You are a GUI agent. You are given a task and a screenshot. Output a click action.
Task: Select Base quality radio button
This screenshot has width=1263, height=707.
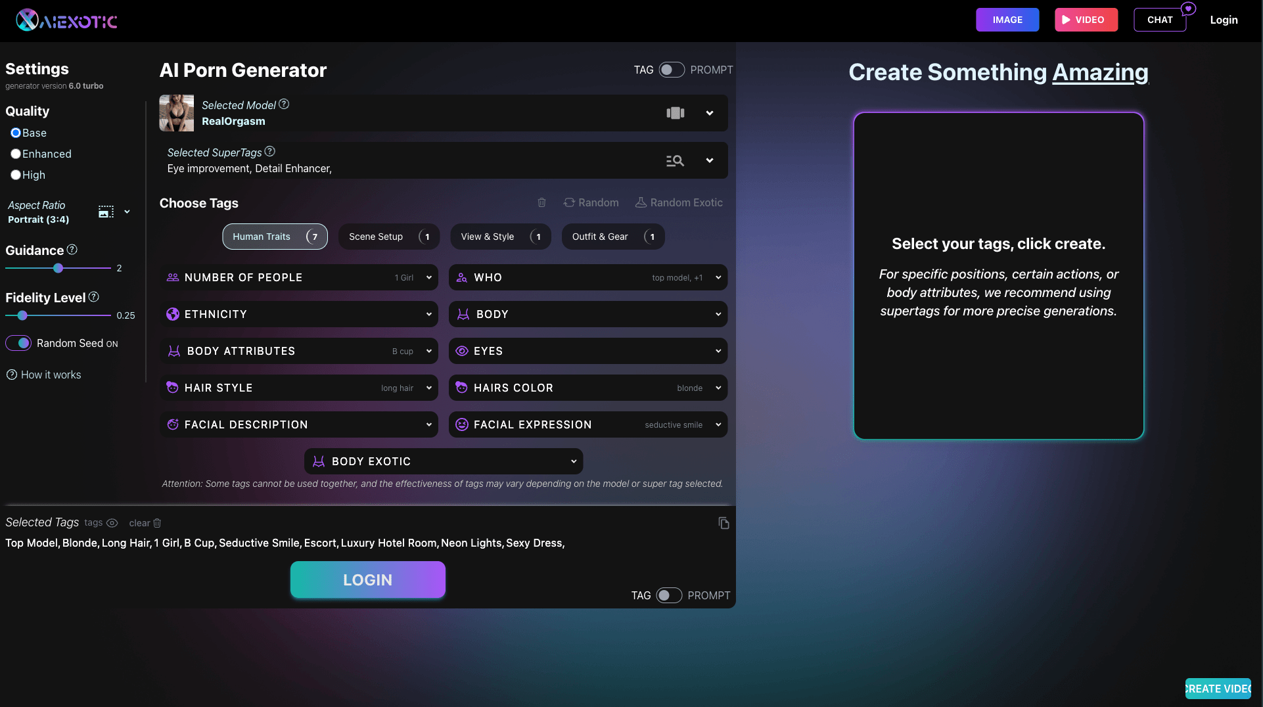pos(16,133)
